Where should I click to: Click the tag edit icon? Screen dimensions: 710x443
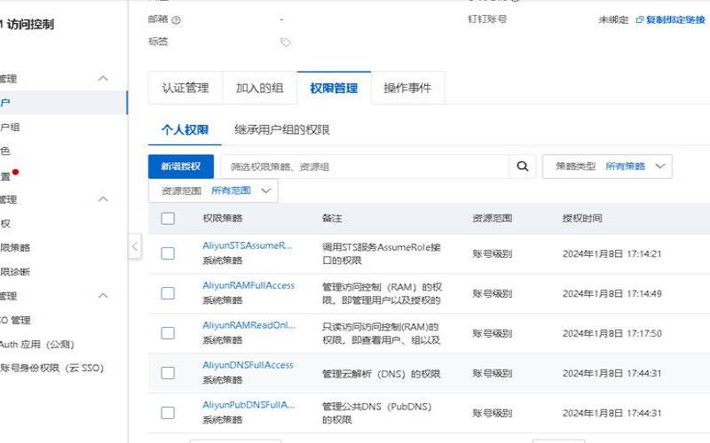click(286, 43)
